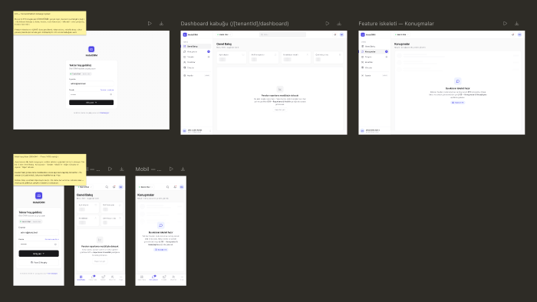Click search box in Dashboard kabuğu top bar
The image size is (537, 302).
pyautogui.click(x=282, y=34)
